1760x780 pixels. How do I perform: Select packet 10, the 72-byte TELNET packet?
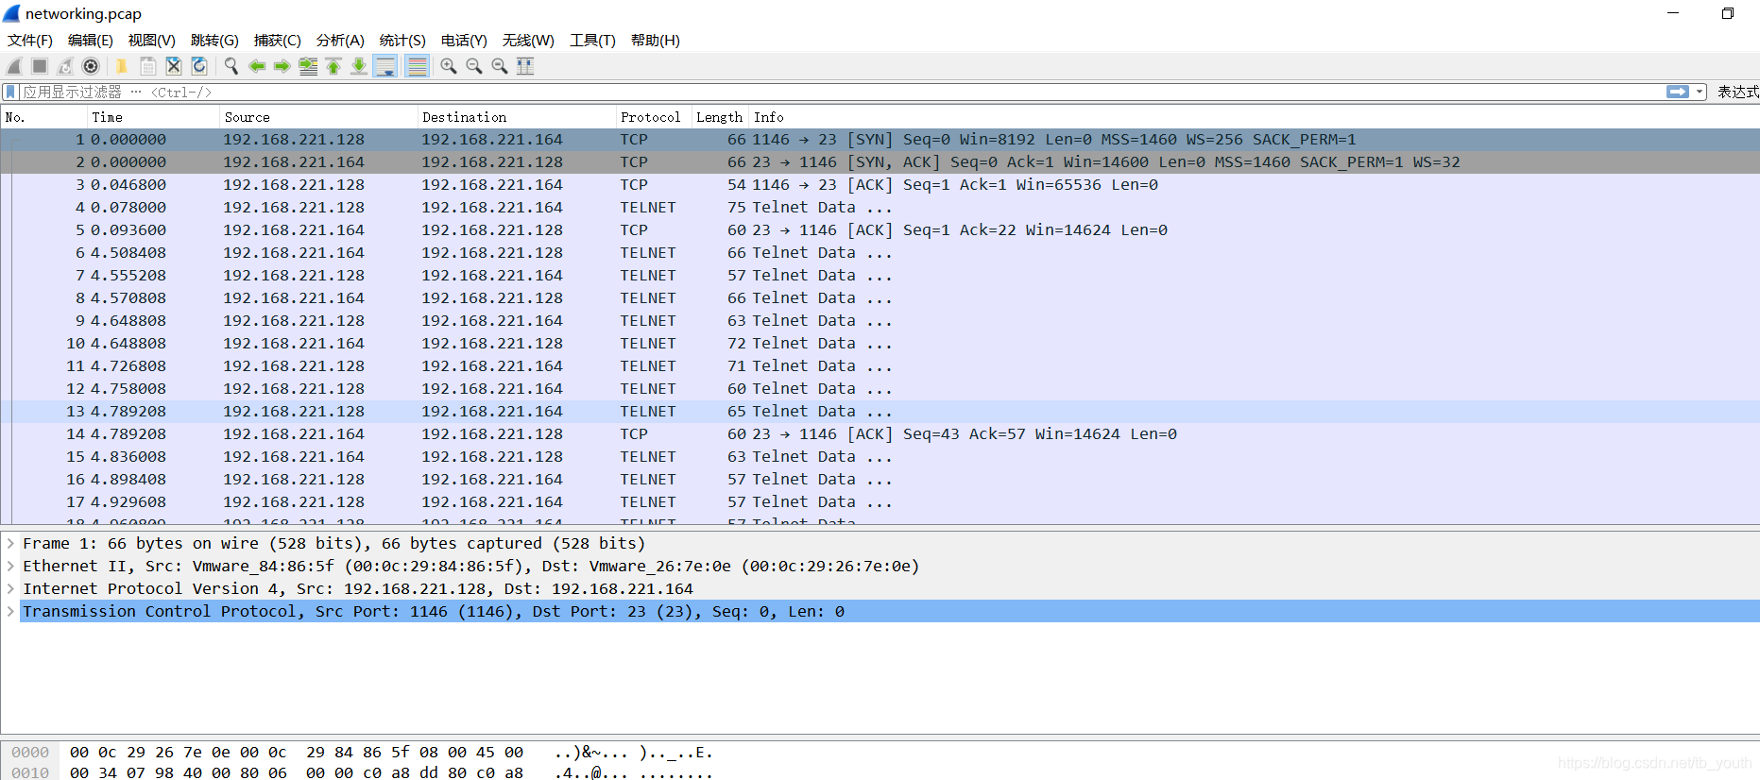[880, 343]
